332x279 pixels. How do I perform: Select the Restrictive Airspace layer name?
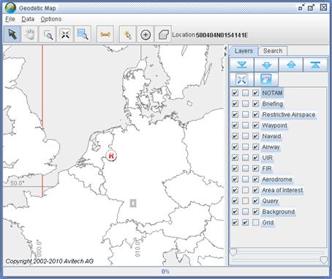point(289,114)
